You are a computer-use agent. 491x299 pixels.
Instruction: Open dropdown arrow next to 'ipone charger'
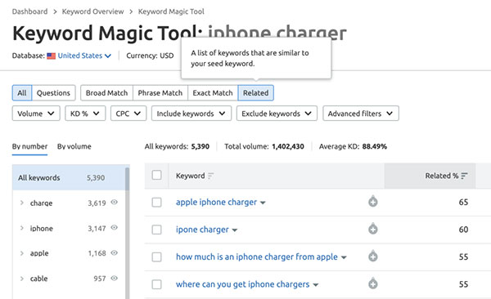click(x=235, y=230)
